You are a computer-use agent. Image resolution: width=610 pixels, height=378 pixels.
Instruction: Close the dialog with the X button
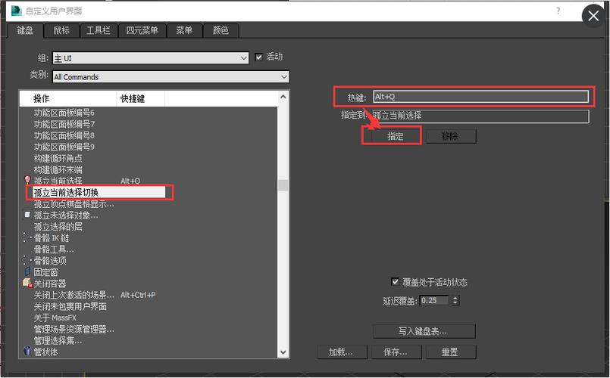pos(593,16)
